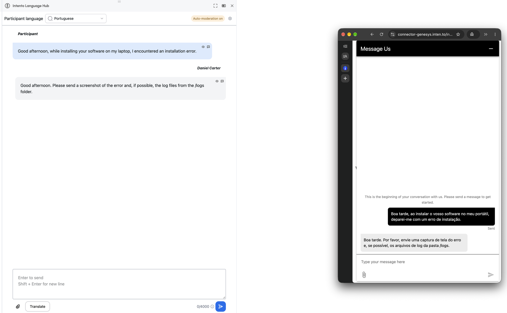Open auto-moderation settings gear
507x313 pixels.
(230, 18)
